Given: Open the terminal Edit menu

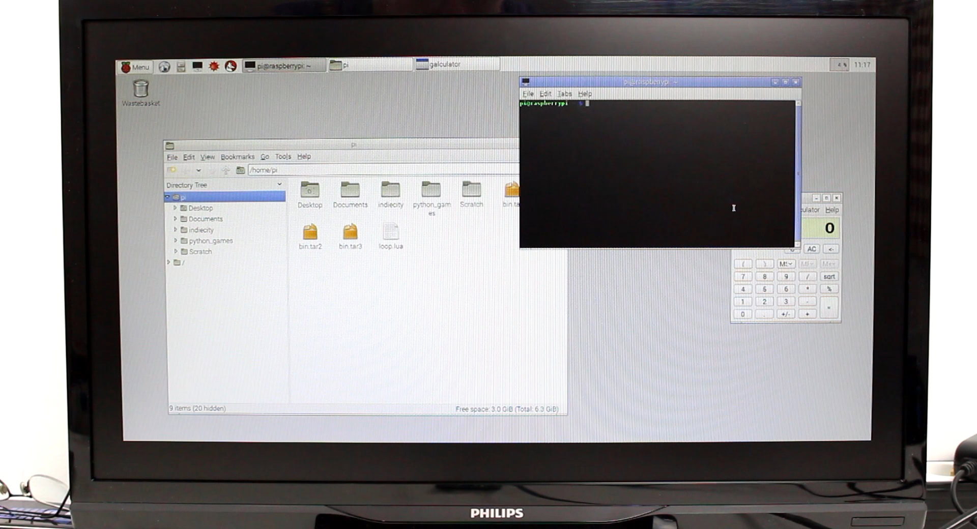Looking at the screenshot, I should point(545,94).
